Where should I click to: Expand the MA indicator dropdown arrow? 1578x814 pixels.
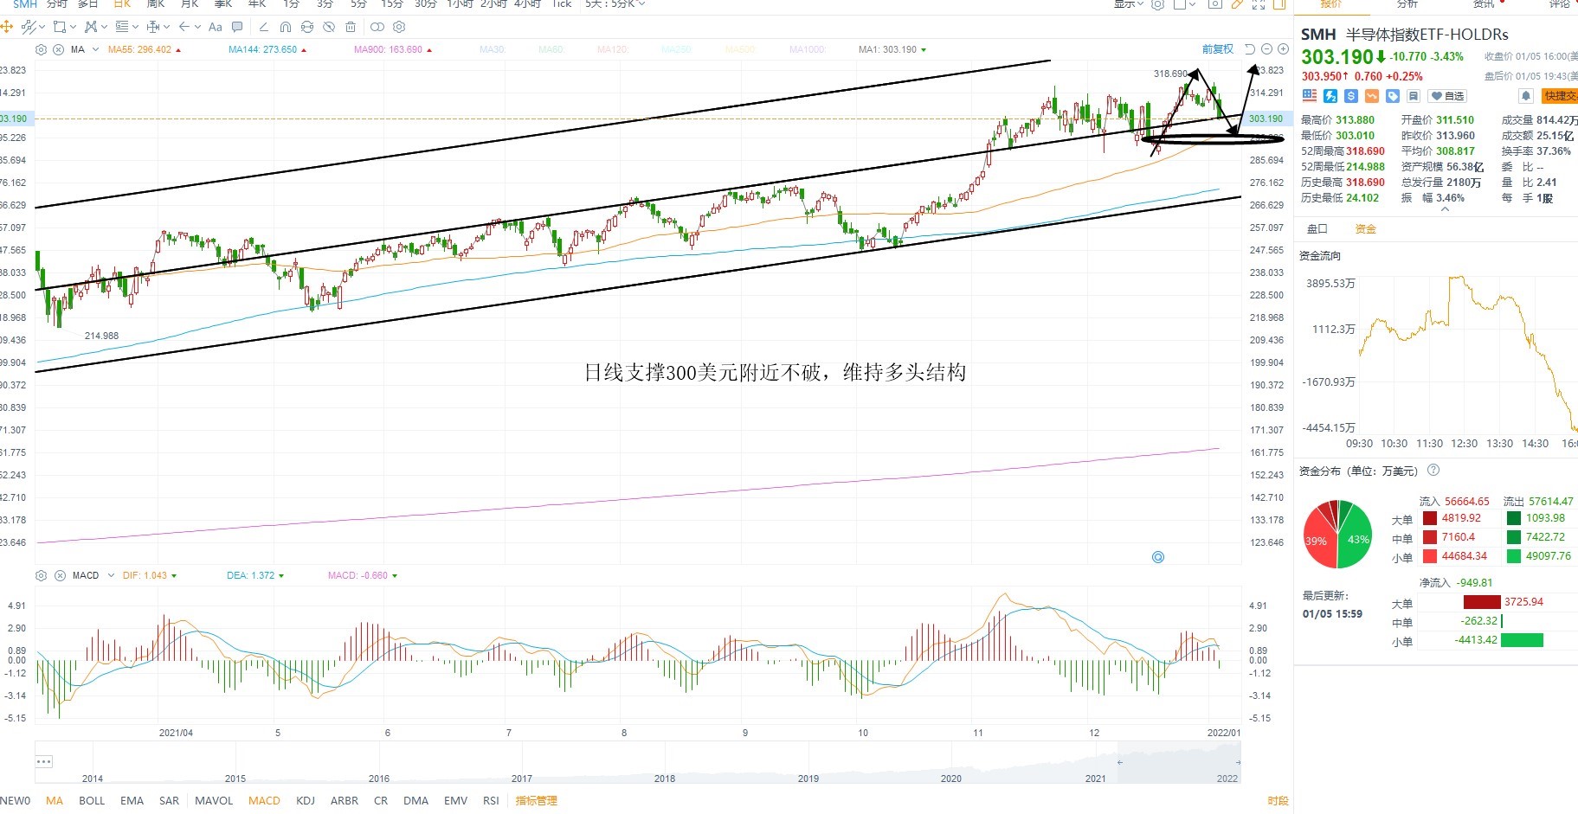pyautogui.click(x=95, y=49)
